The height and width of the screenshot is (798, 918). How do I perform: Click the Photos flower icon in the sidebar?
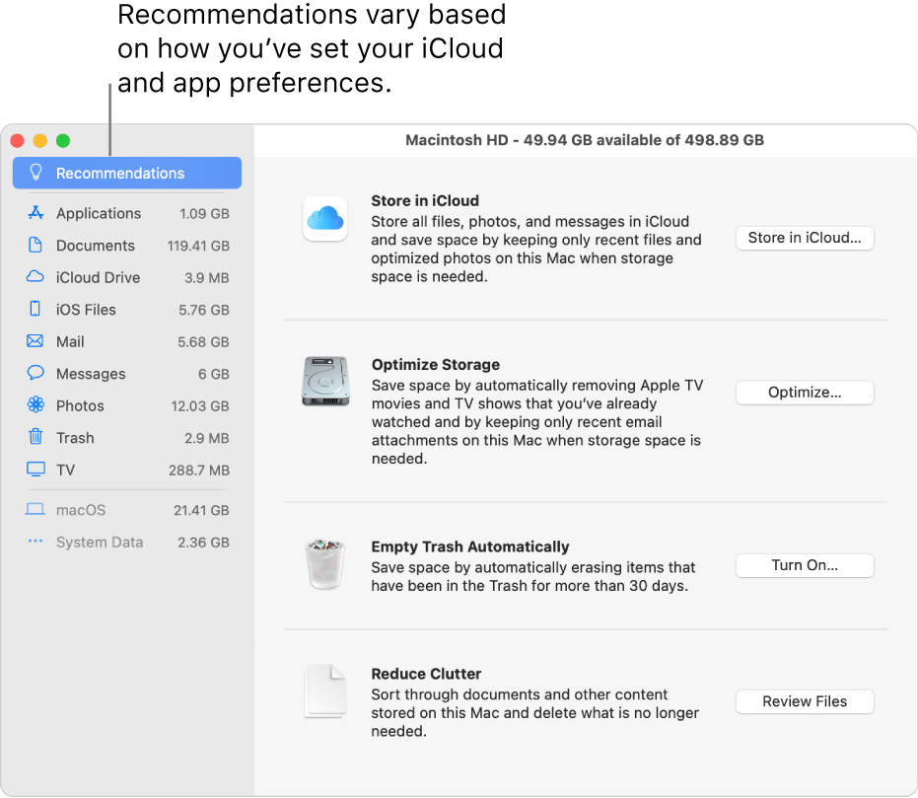[35, 405]
